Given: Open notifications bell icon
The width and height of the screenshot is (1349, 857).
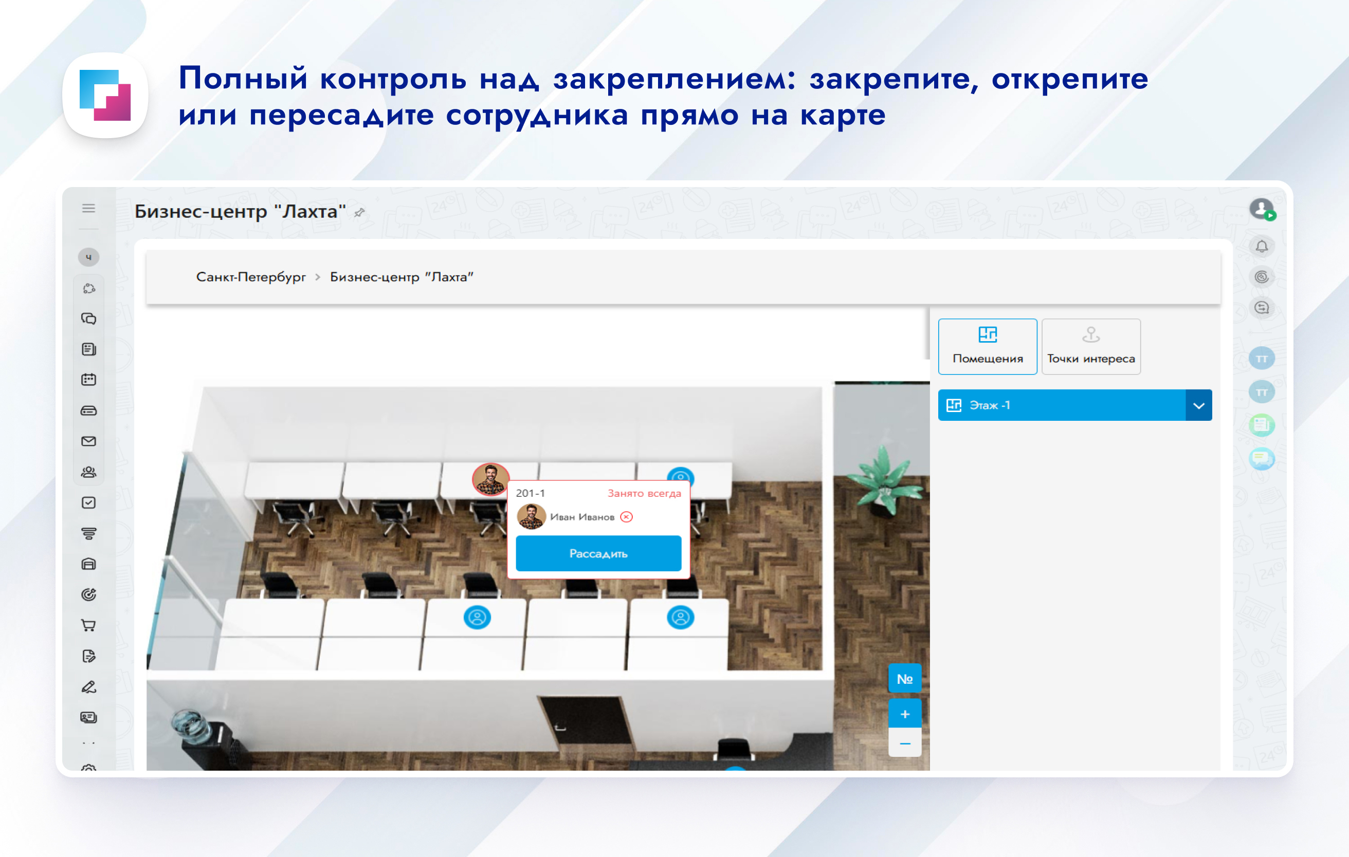Looking at the screenshot, I should pos(1262,246).
